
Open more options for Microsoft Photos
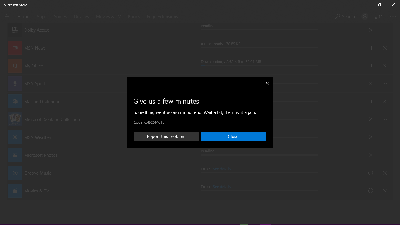pyautogui.click(x=385, y=155)
